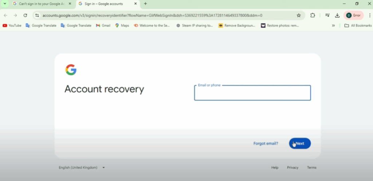Open the Maps bookmark

(122, 25)
